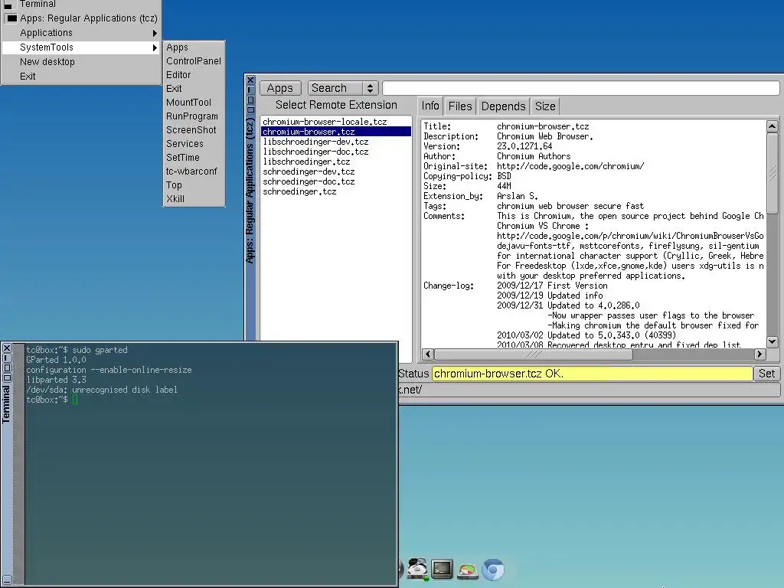Open ControlPanel from the SystemTools submenu
Viewport: 784px width, 588px height.
[x=194, y=61]
